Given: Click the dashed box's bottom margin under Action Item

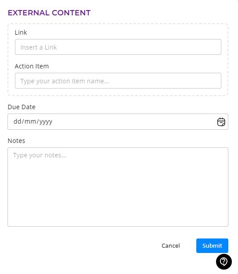Looking at the screenshot, I should 118,92.
